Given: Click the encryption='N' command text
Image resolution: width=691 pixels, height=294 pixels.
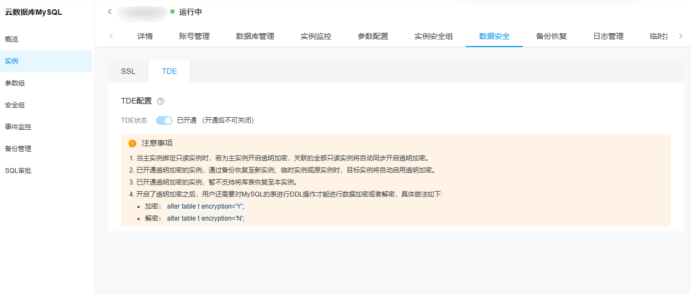Looking at the screenshot, I should point(205,218).
